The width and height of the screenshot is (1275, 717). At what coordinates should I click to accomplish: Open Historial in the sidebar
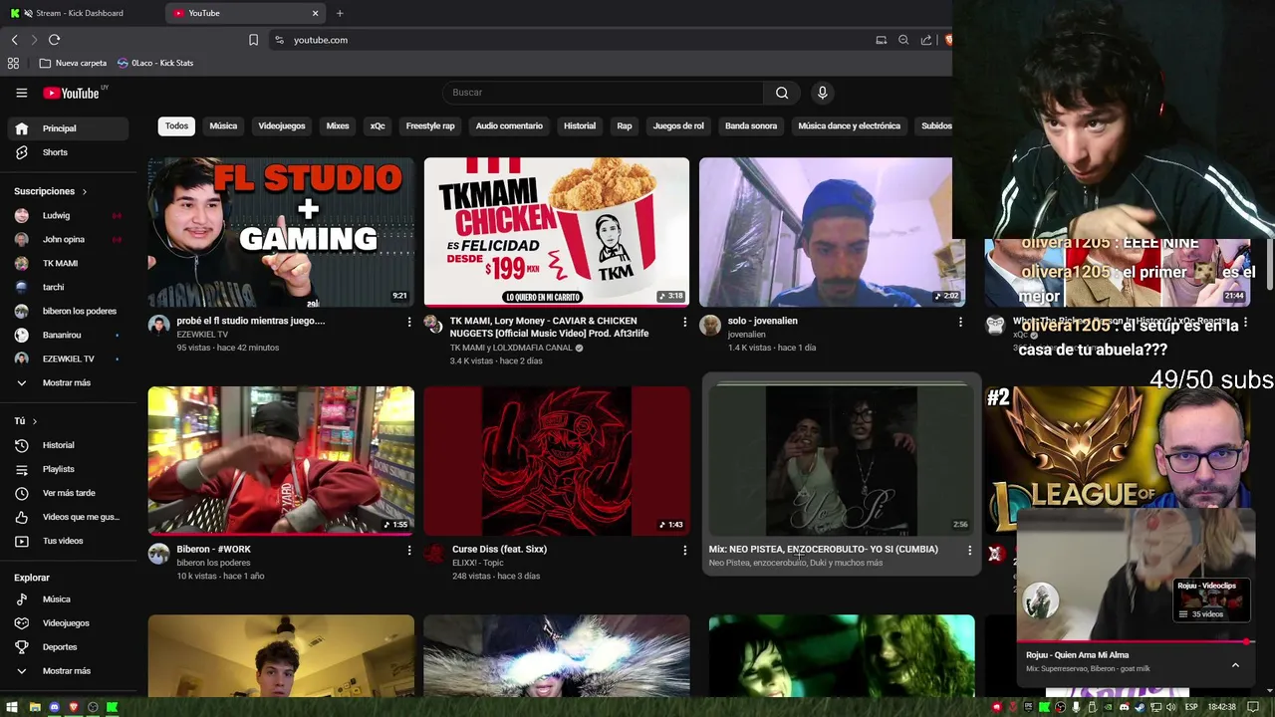(x=68, y=445)
